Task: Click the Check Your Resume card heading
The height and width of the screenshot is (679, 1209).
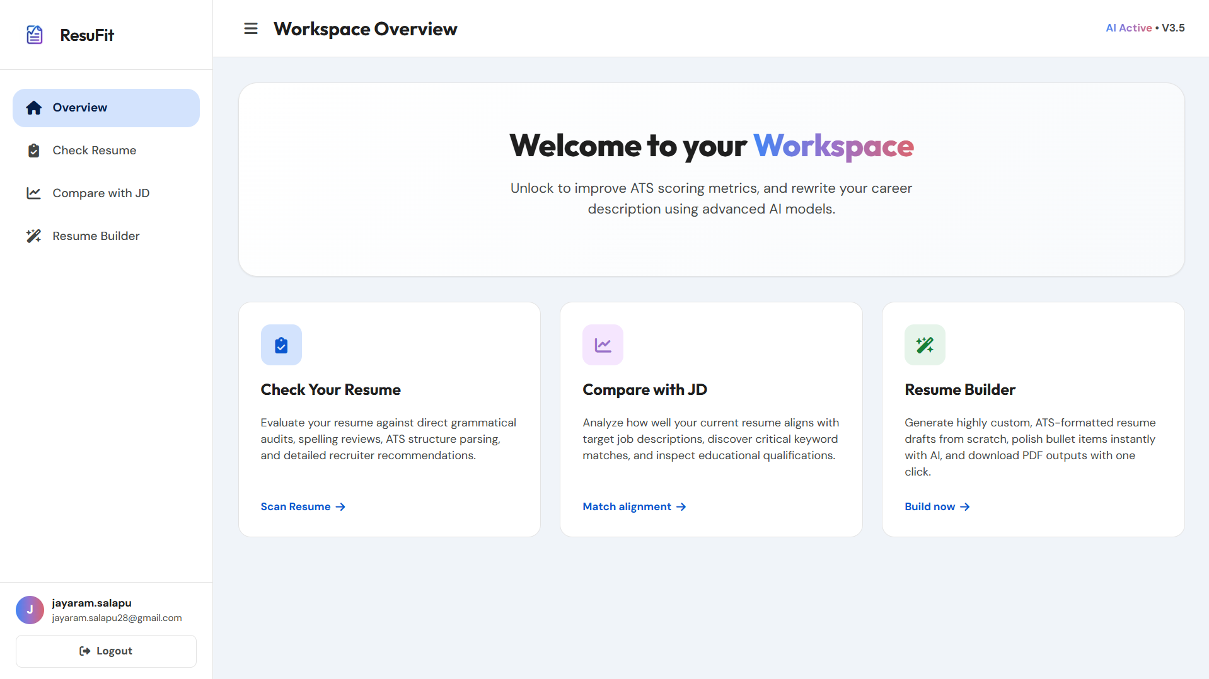Action: click(331, 390)
